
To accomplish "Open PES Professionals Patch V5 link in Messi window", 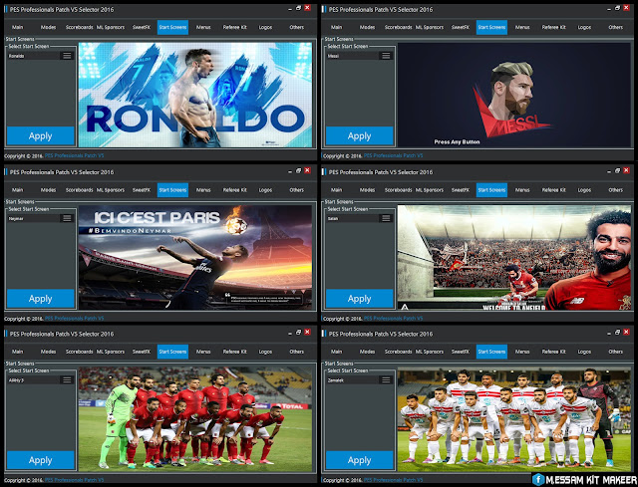I will point(393,155).
